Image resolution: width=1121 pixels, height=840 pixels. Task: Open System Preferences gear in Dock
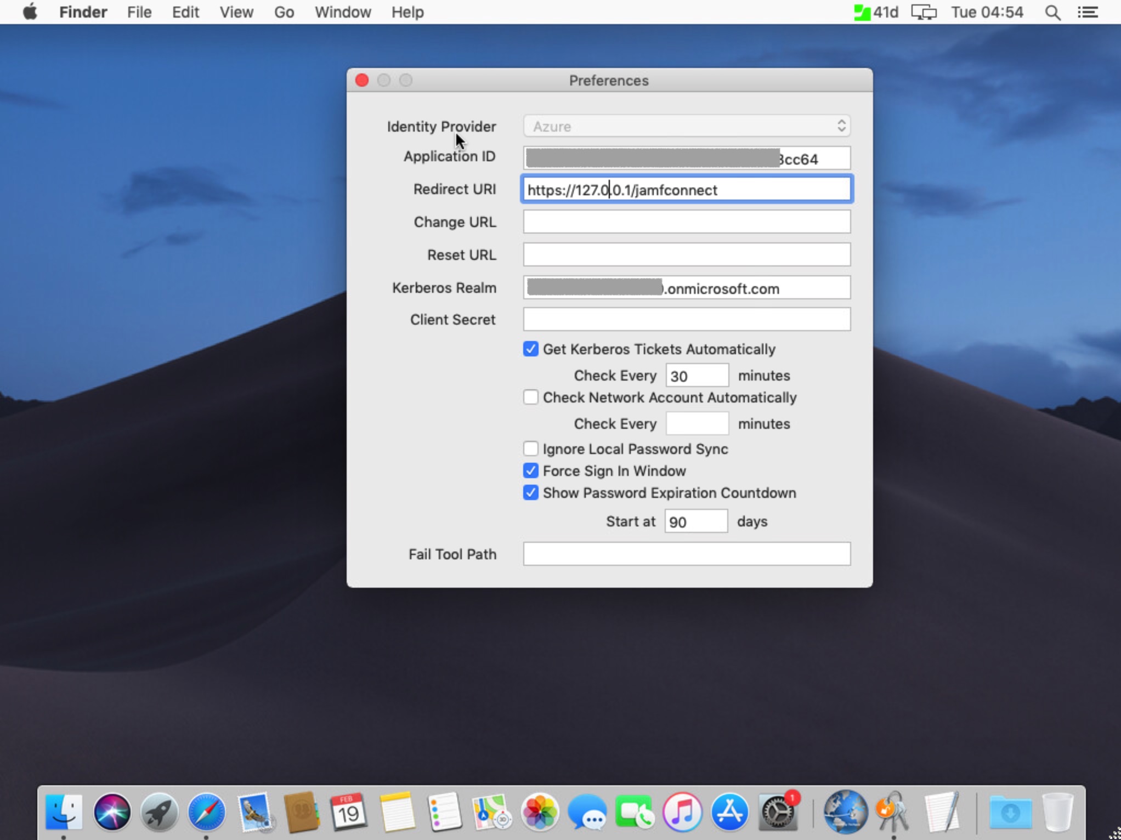(x=777, y=812)
